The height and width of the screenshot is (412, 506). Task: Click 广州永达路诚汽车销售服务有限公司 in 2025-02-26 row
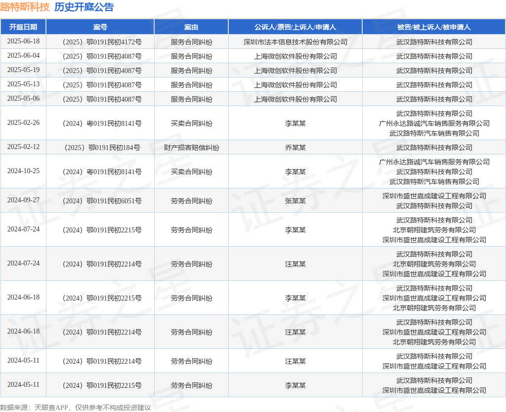pos(434,123)
